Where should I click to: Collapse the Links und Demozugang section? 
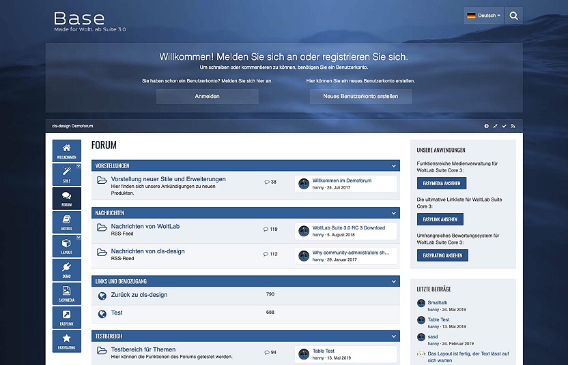coord(394,281)
